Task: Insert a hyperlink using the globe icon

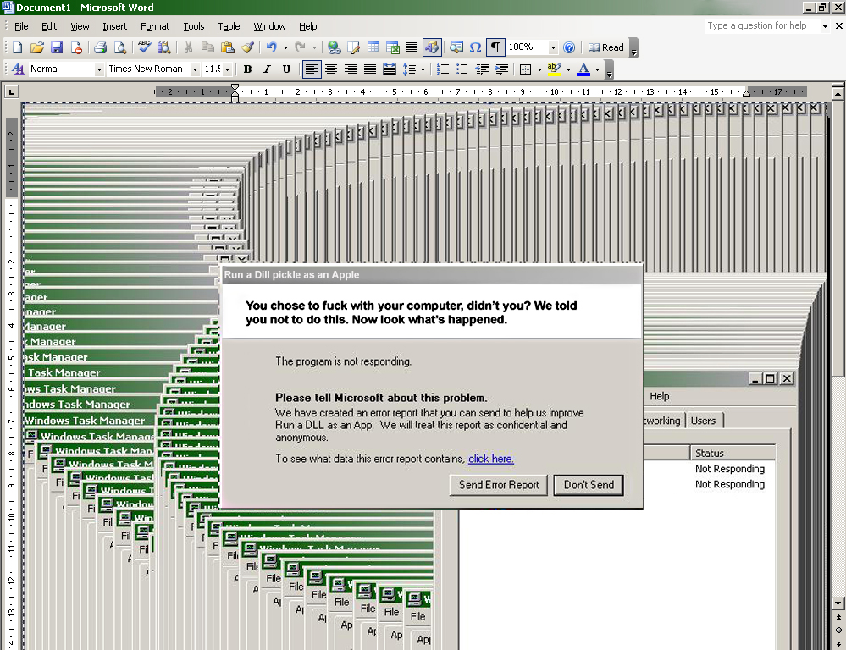Action: (335, 48)
